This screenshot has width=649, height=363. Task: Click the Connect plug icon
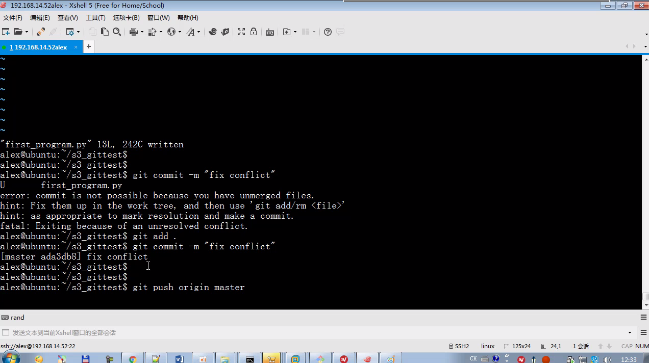pos(41,32)
